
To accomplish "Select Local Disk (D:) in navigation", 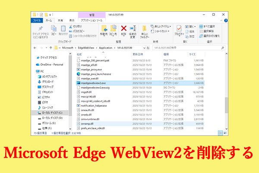I will 50,118.
